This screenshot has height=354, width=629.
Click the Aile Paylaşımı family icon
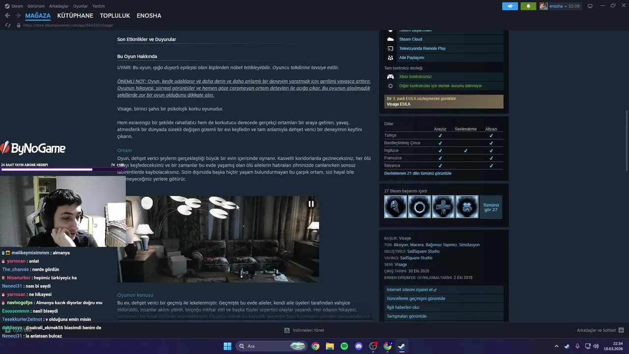coord(390,58)
